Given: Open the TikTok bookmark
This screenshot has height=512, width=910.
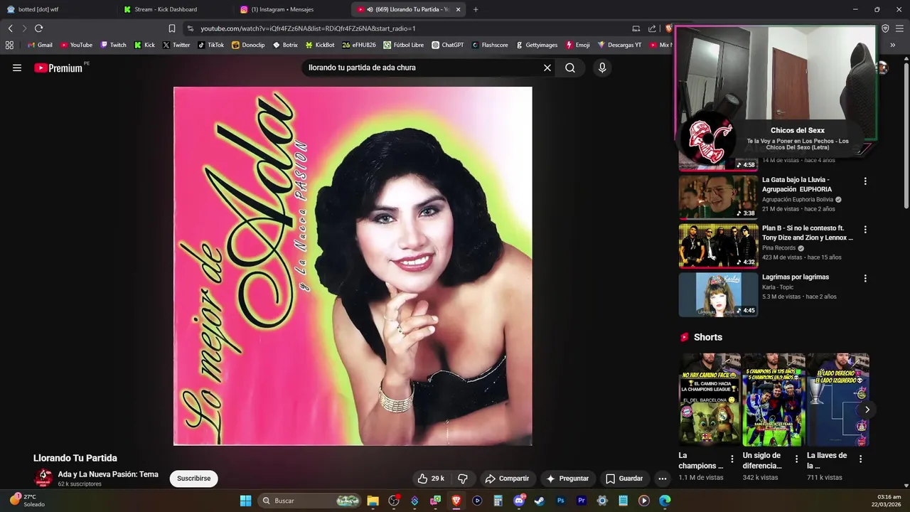Looking at the screenshot, I should point(210,45).
